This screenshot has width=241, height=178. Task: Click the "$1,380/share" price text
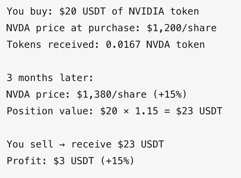[x=112, y=94]
